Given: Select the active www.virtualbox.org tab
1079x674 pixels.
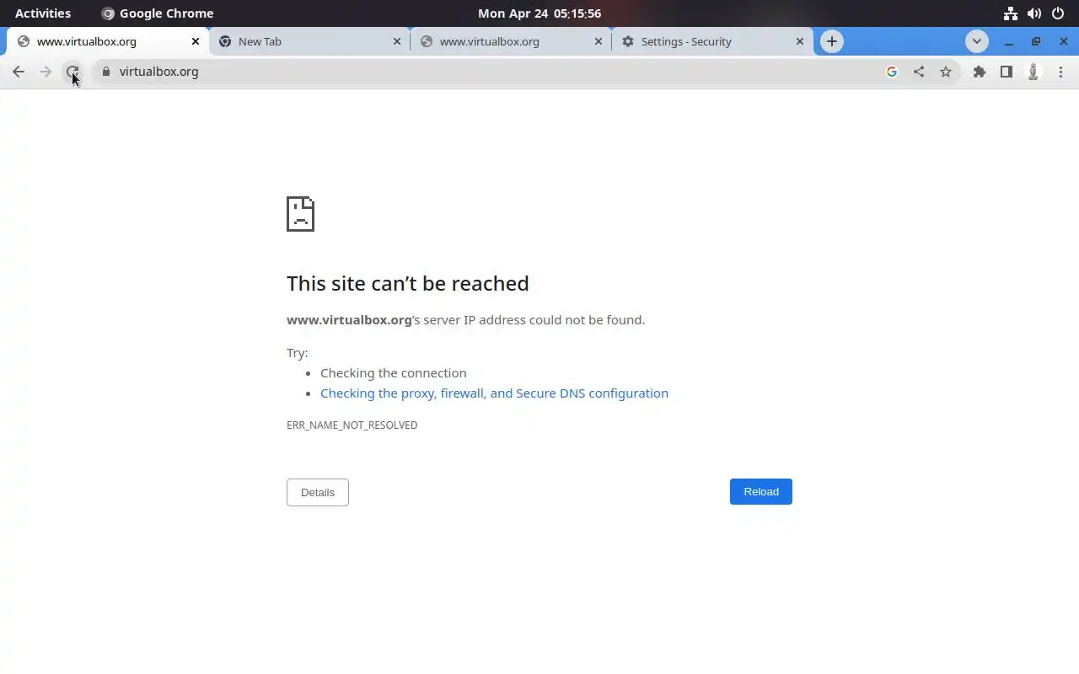Looking at the screenshot, I should [108, 41].
